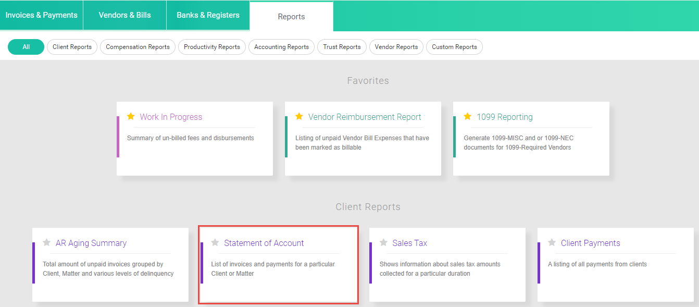The height and width of the screenshot is (307, 699).
Task: Open the Sales Tax report
Action: (410, 243)
